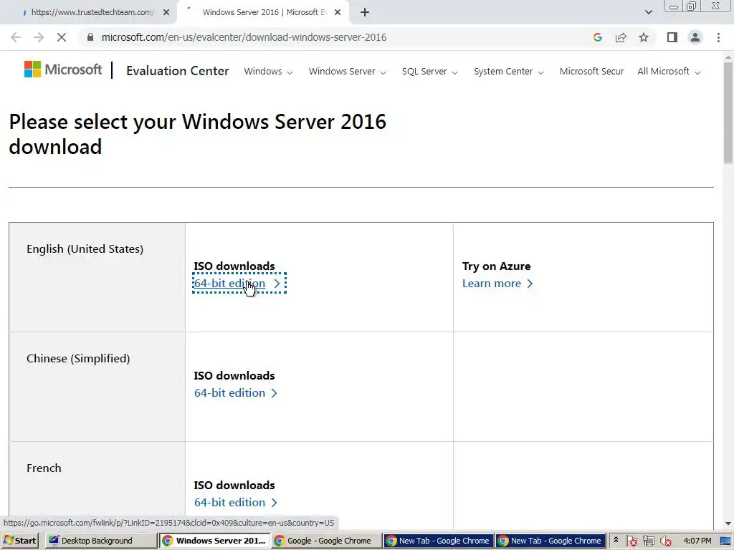
Task: Select Windows Server 201... taskbar item
Action: (x=214, y=541)
